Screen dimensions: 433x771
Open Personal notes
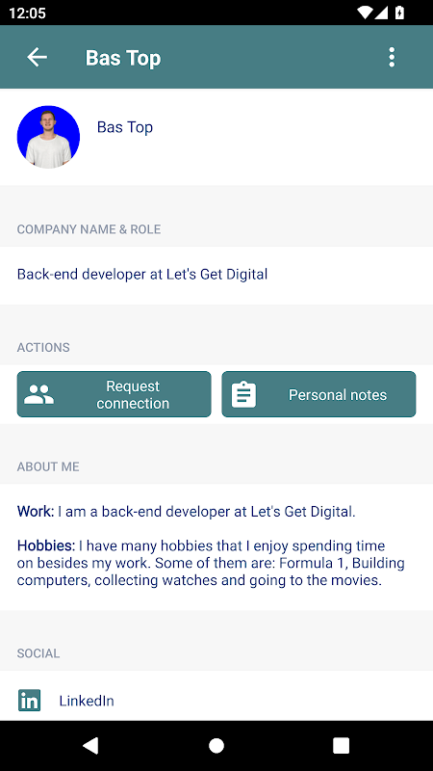click(x=318, y=394)
